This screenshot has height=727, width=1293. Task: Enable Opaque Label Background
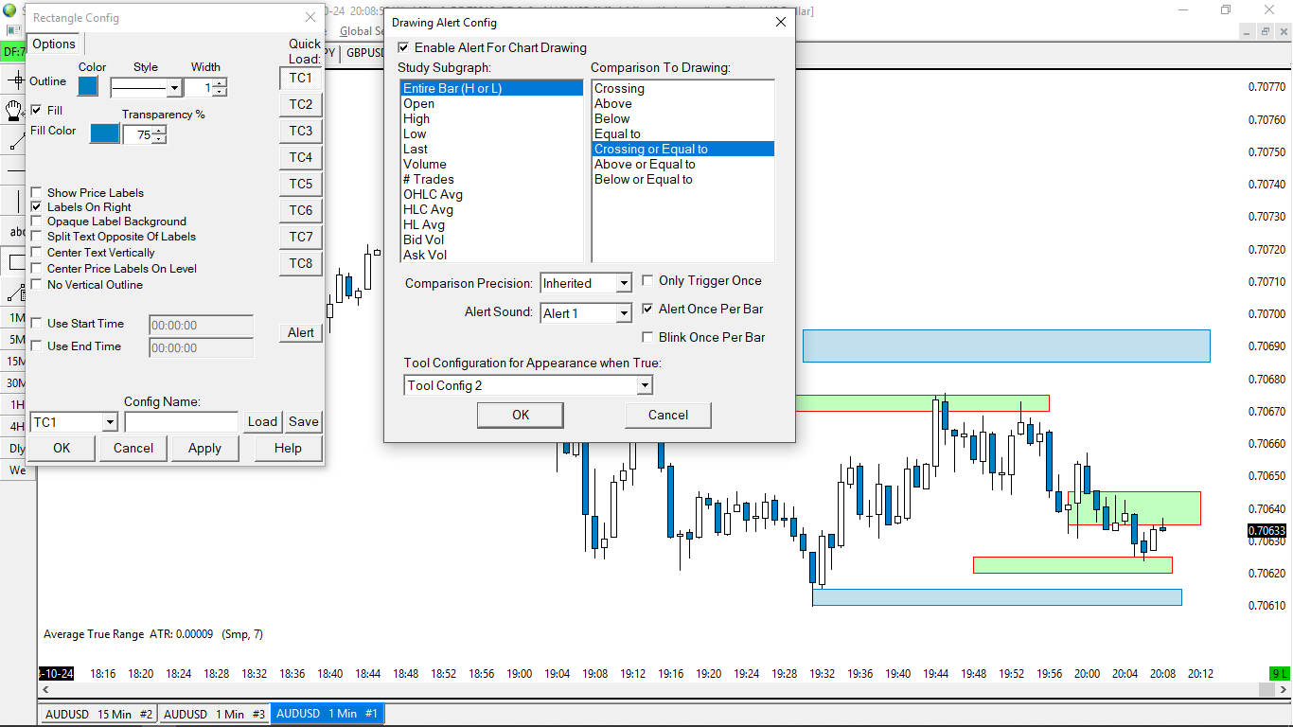click(x=37, y=222)
